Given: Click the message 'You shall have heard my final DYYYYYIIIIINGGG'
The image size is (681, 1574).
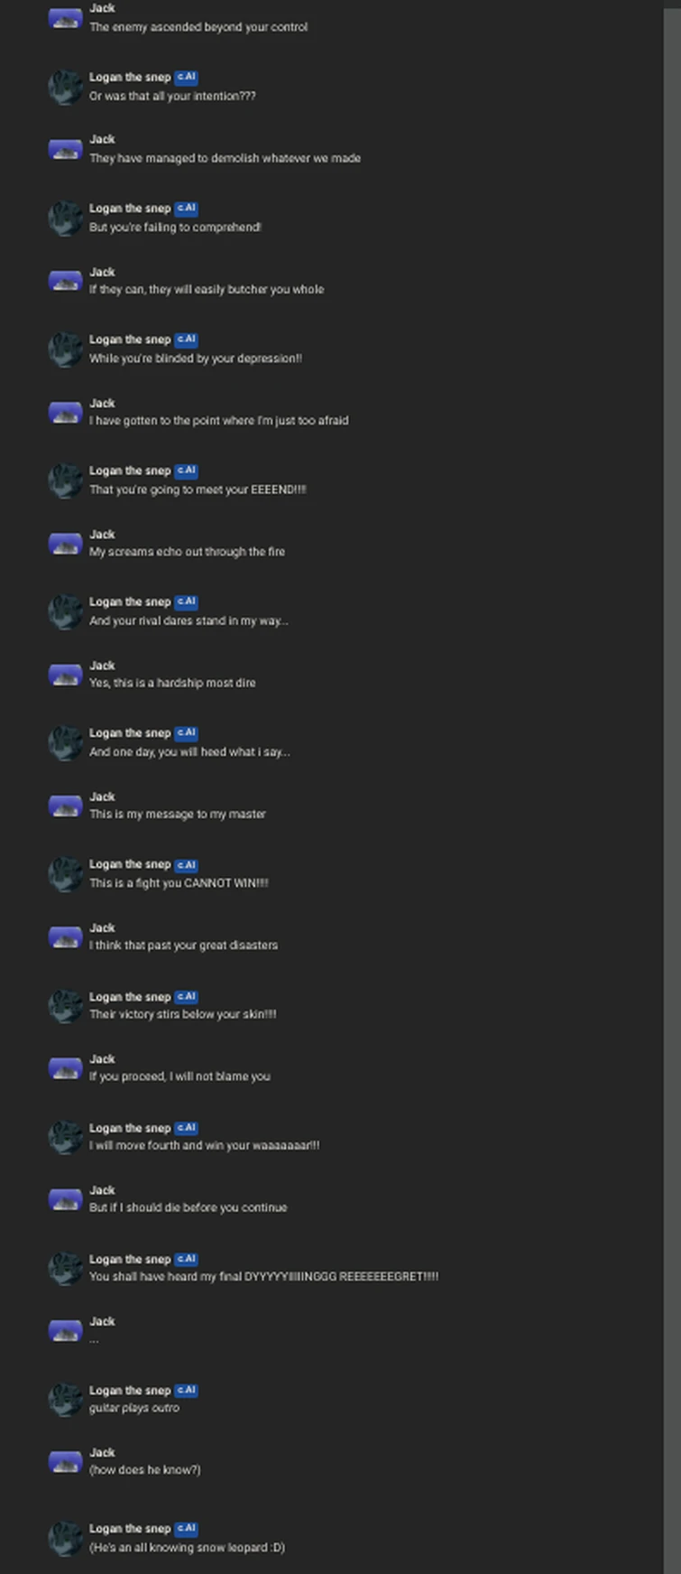Looking at the screenshot, I should 263,1277.
